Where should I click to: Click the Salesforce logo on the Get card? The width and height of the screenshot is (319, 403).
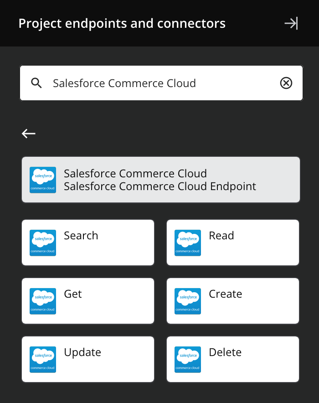tap(42, 300)
